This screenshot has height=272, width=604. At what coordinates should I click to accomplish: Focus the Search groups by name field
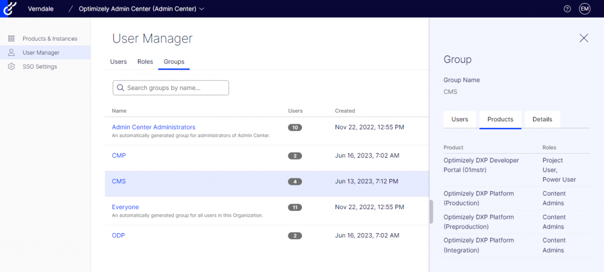tap(170, 88)
